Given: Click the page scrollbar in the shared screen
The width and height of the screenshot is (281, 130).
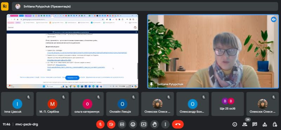Looking at the screenshot, I should click(138, 71).
